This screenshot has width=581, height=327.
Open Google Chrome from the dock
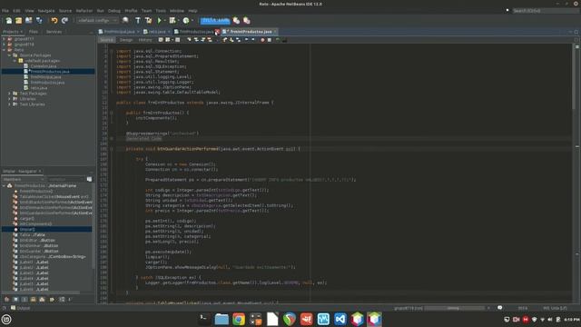[239, 319]
